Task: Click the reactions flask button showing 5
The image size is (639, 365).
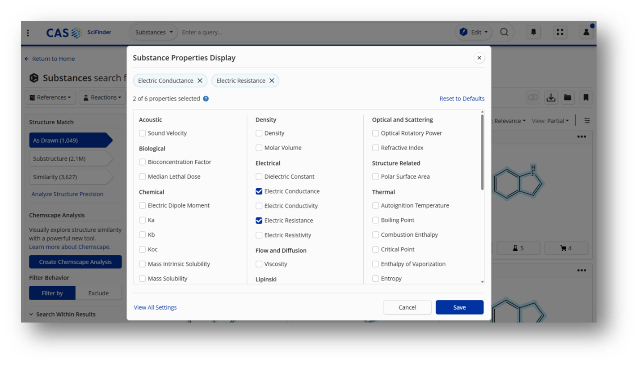Action: [x=518, y=248]
